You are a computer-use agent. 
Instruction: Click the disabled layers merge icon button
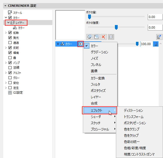(x=111, y=37)
